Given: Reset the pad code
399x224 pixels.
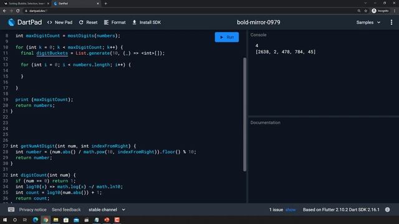Looking at the screenshot, I should point(88,22).
